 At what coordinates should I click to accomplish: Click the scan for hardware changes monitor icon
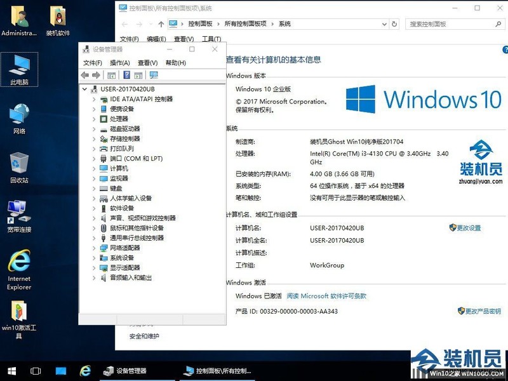(154, 75)
